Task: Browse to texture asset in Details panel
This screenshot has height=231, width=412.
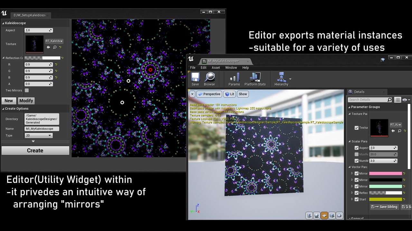Action: tap(399, 131)
